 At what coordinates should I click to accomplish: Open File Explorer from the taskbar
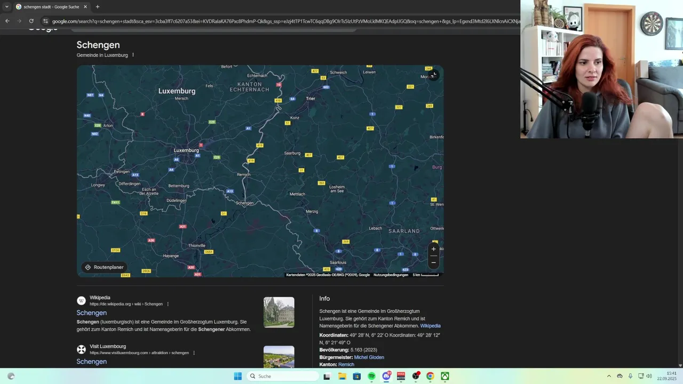(x=342, y=376)
